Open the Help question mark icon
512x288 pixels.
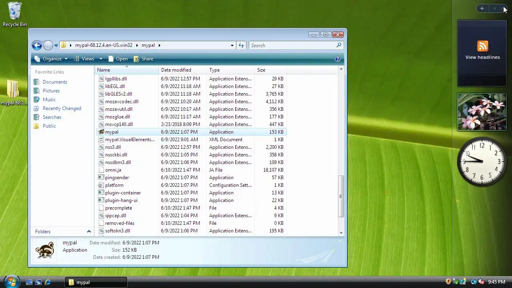coord(337,59)
